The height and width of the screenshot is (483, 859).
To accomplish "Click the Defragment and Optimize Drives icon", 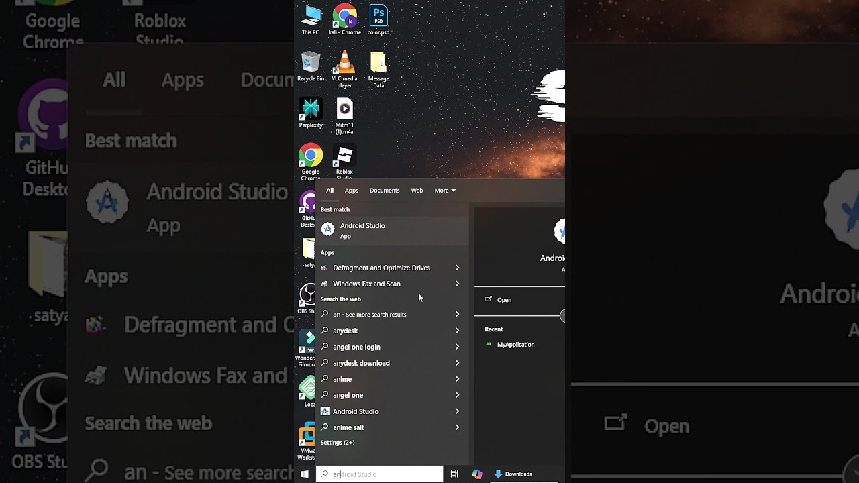I will coord(324,268).
